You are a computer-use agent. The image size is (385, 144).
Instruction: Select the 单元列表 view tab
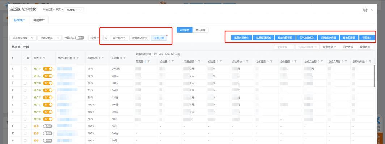200,30
